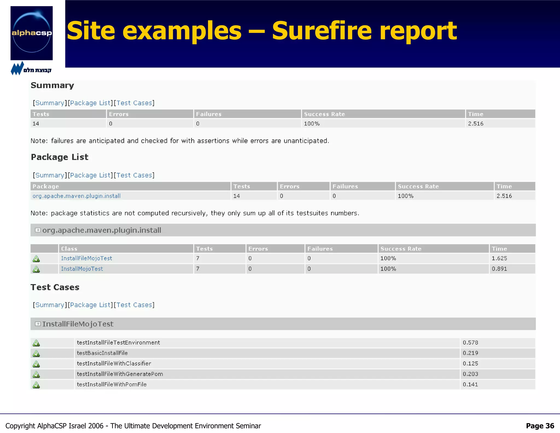Screen dimensions: 560x433
Task: Click success icon for testInstallFileWithPomFile
Action: (x=36, y=385)
